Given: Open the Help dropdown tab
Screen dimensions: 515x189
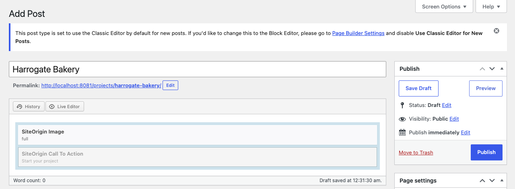Looking at the screenshot, I should point(491,6).
